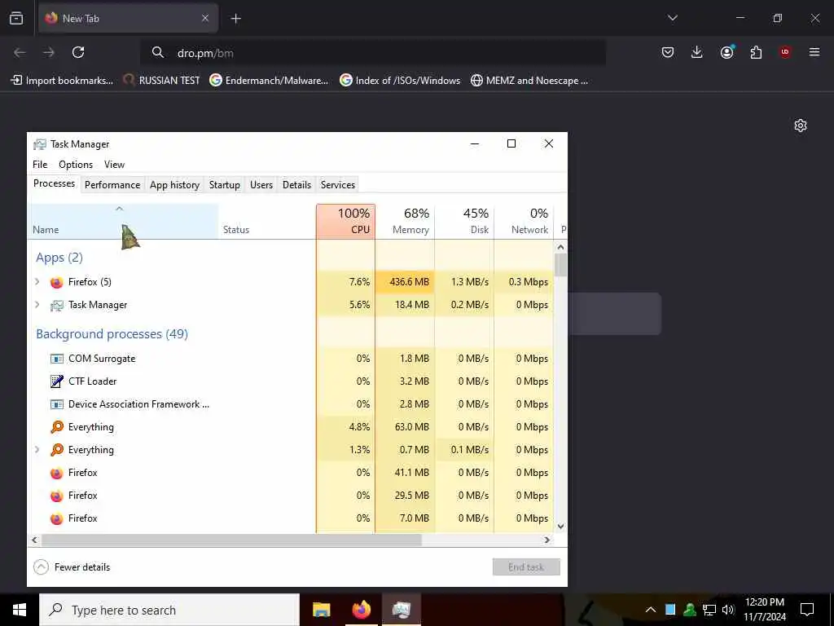Select CTF Loader process
Image resolution: width=834 pixels, height=626 pixels.
[x=290, y=381]
